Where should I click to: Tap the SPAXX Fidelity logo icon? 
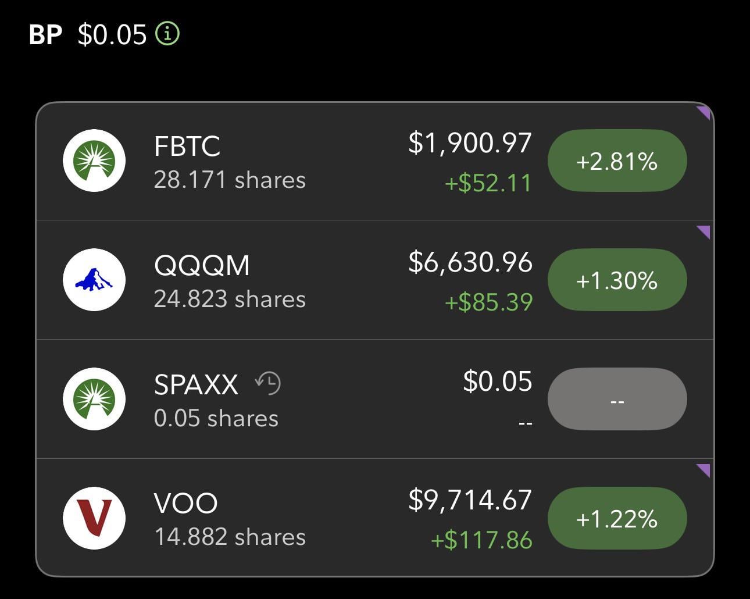pyautogui.click(x=94, y=399)
